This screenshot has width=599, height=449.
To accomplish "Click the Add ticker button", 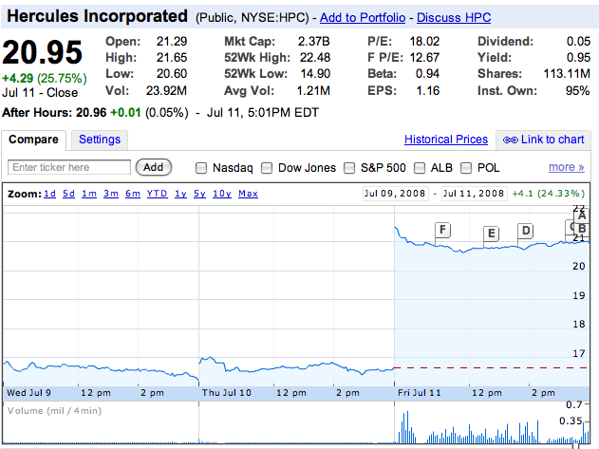I will tap(154, 167).
